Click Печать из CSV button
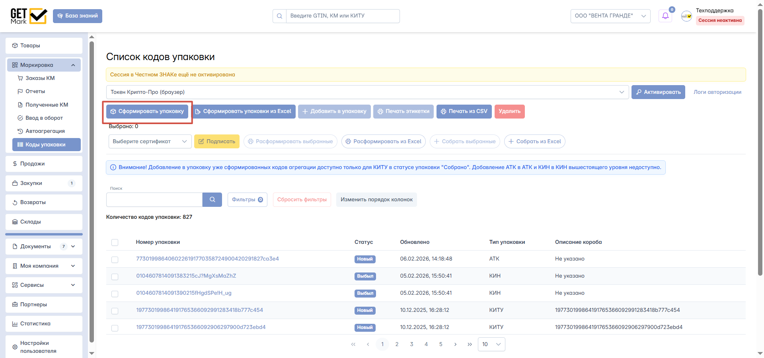The image size is (764, 358). tap(464, 111)
